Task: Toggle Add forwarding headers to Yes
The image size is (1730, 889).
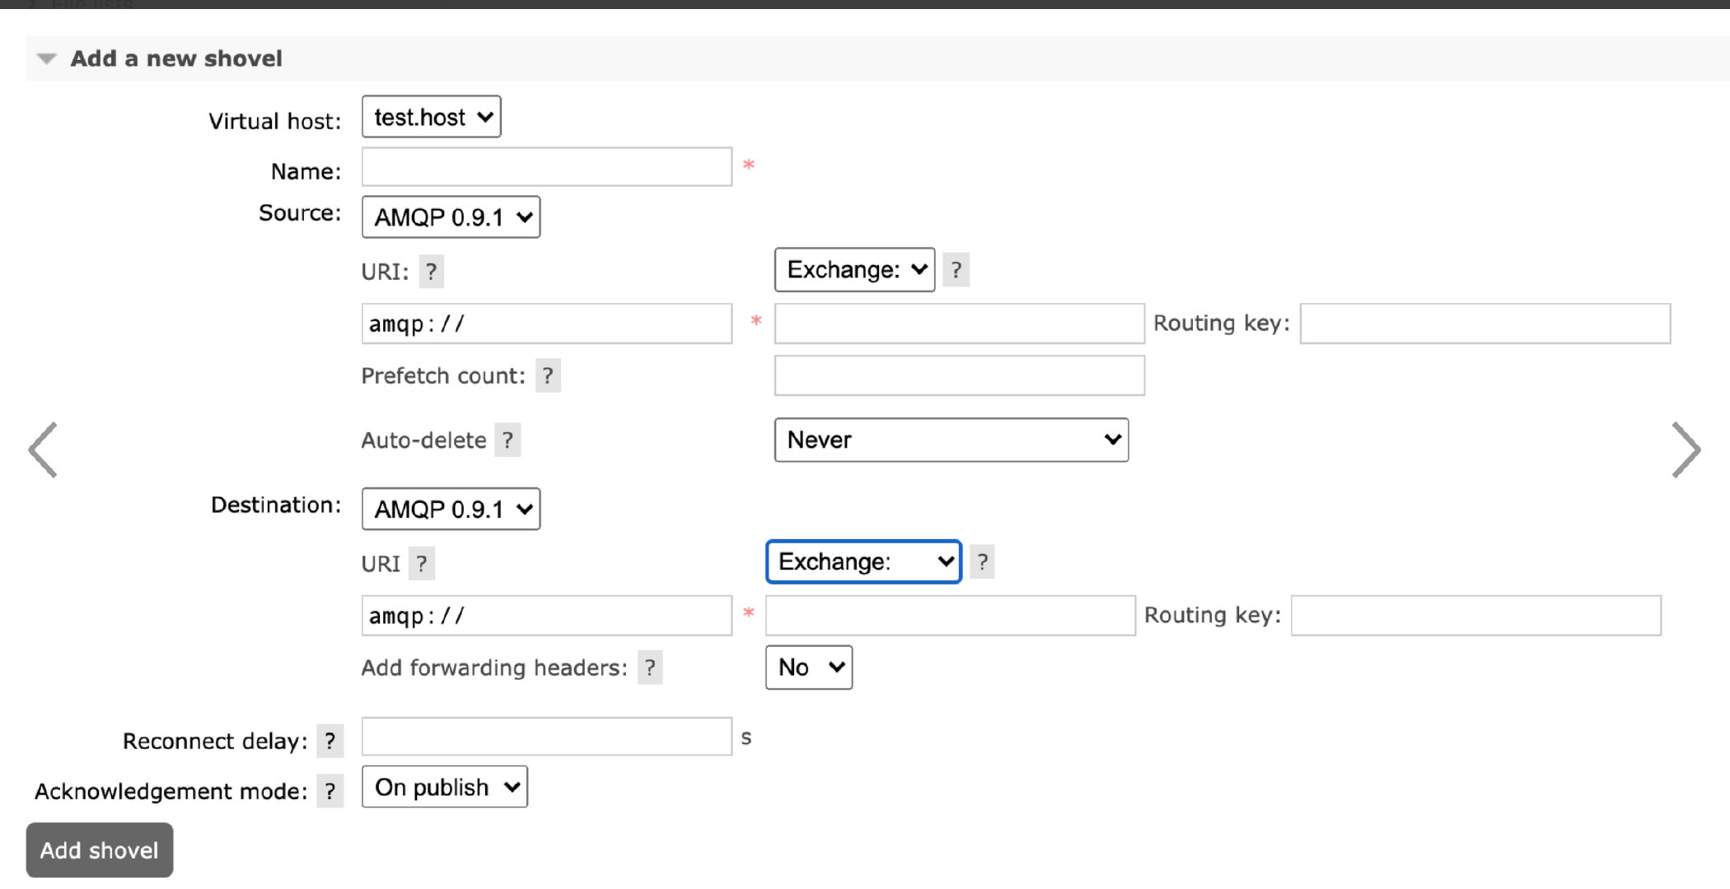Action: point(807,666)
